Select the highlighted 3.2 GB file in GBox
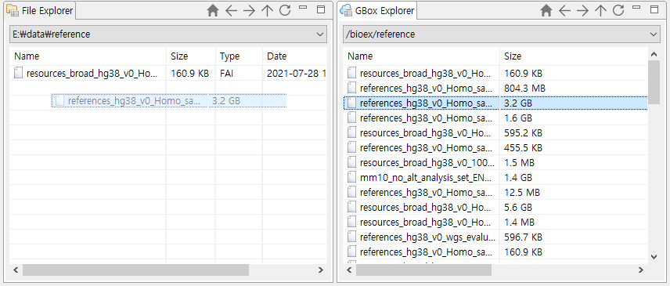 tap(495, 103)
